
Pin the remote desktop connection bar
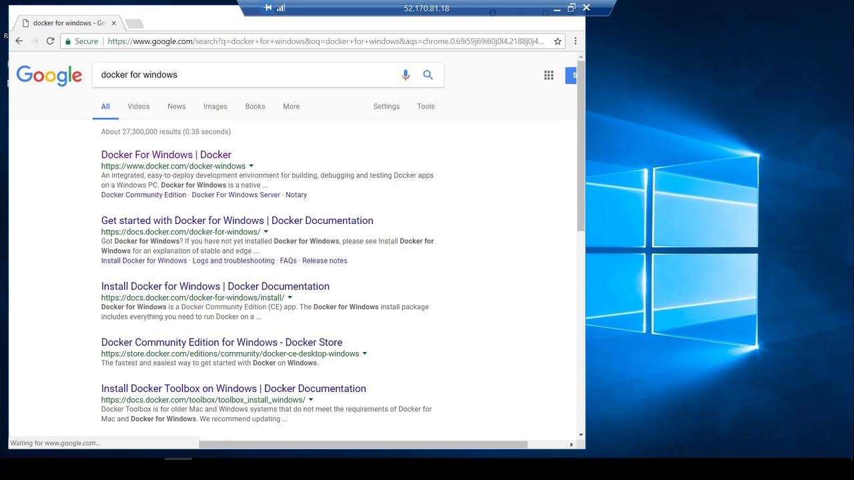point(268,8)
